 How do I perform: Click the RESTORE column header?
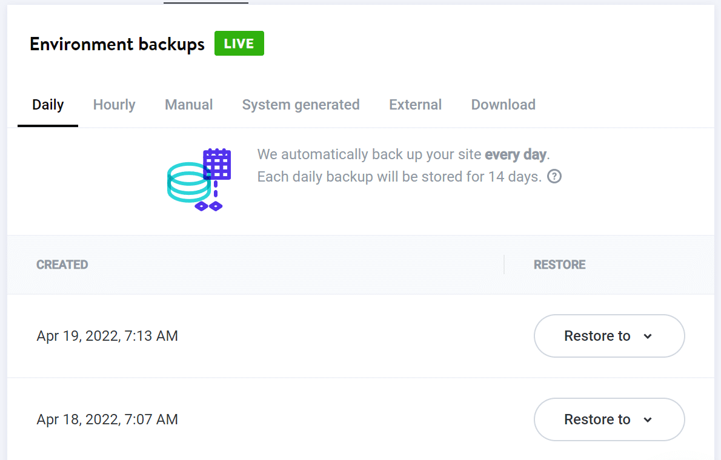(x=559, y=264)
